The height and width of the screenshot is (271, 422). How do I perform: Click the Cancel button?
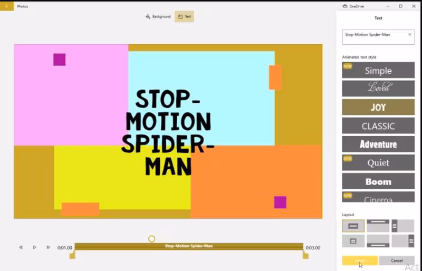(x=397, y=260)
